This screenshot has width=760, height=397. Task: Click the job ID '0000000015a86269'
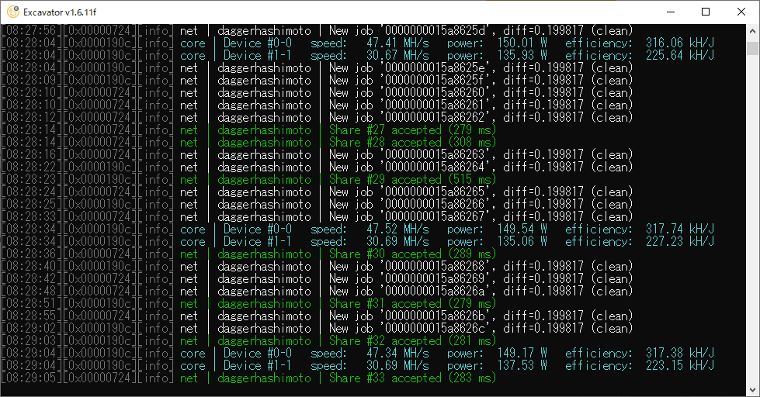tap(438, 279)
